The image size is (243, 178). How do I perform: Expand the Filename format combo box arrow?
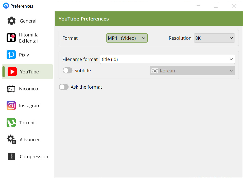231,60
